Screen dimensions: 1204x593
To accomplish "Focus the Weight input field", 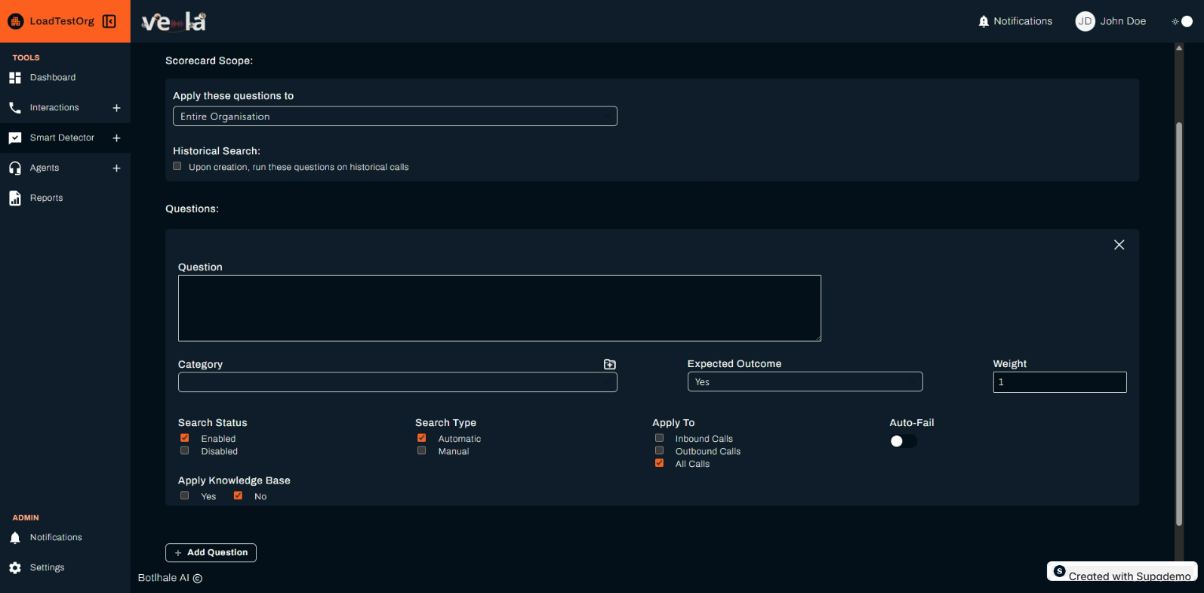I will click(x=1060, y=382).
